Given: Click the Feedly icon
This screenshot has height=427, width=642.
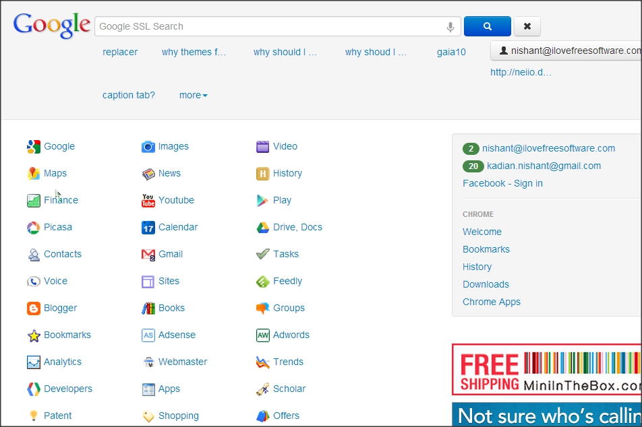Looking at the screenshot, I should [263, 282].
